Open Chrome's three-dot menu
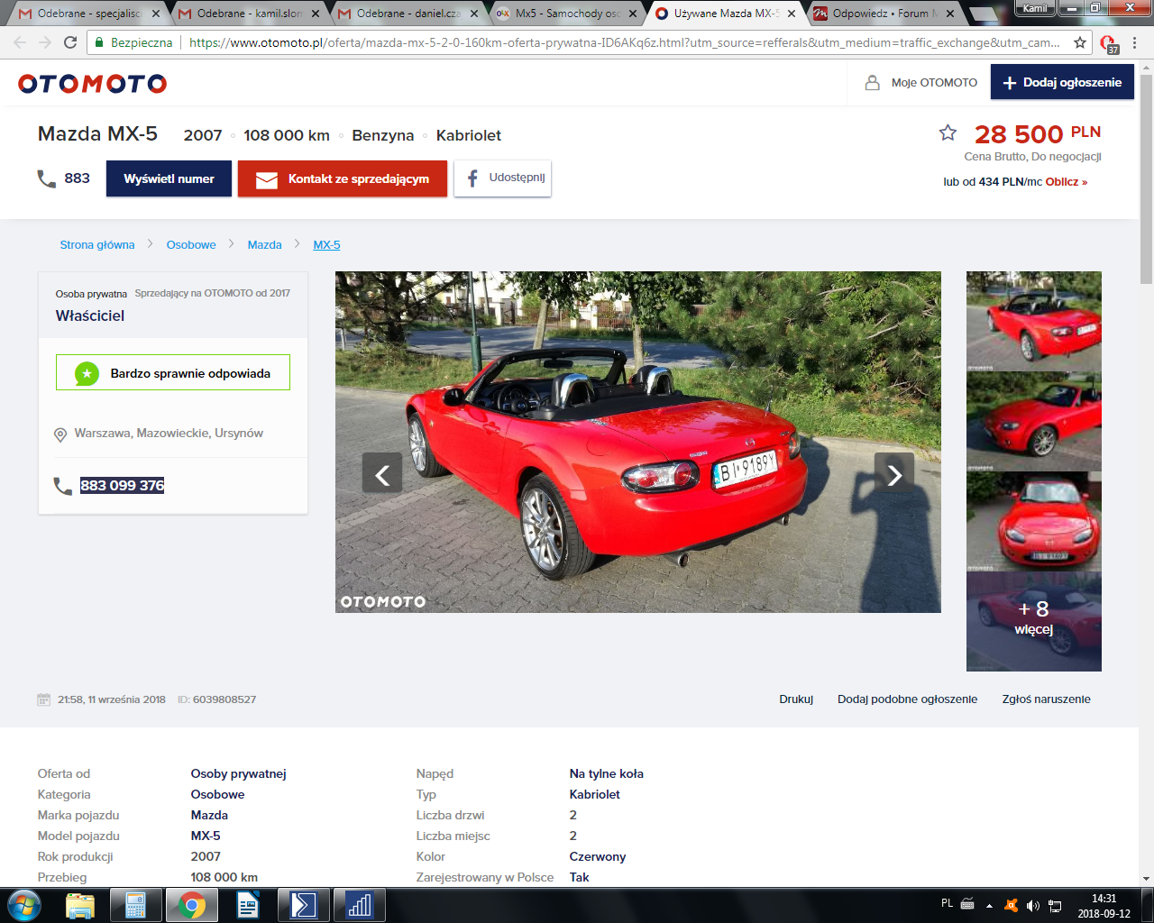Image resolution: width=1154 pixels, height=923 pixels. coord(1135,42)
